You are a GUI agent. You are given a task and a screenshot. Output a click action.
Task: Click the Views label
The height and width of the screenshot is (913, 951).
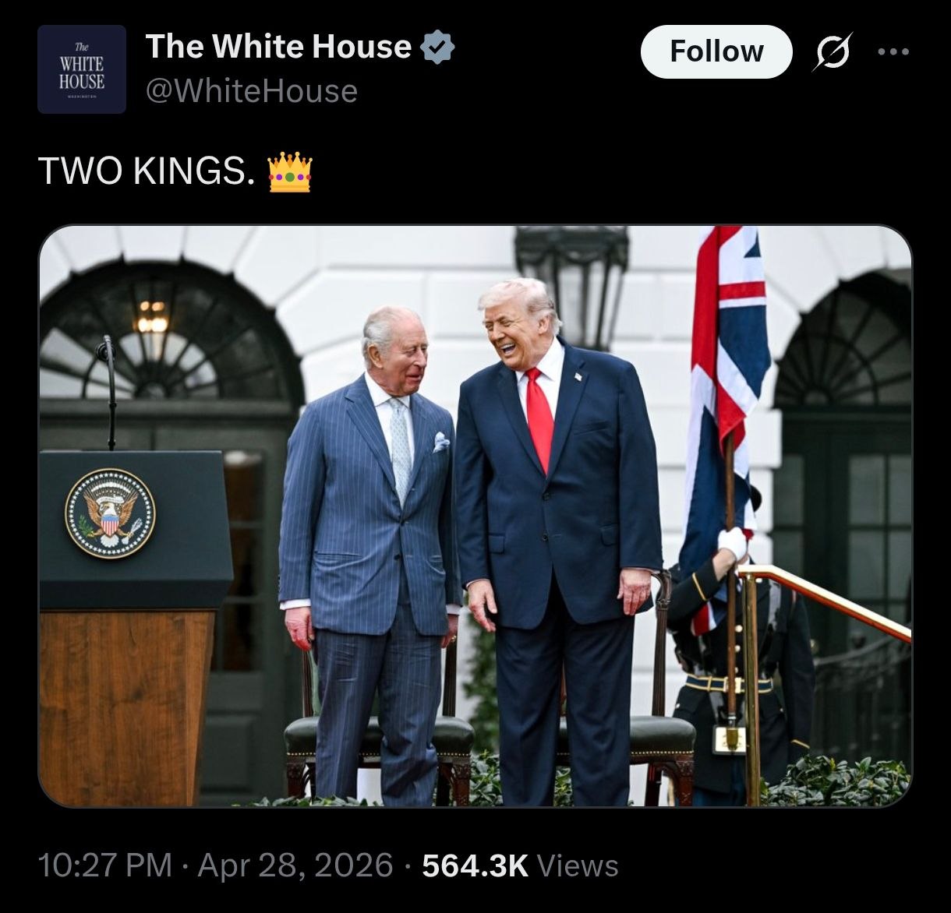[578, 865]
